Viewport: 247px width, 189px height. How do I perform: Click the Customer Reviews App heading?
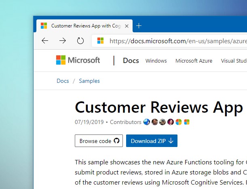159,107
